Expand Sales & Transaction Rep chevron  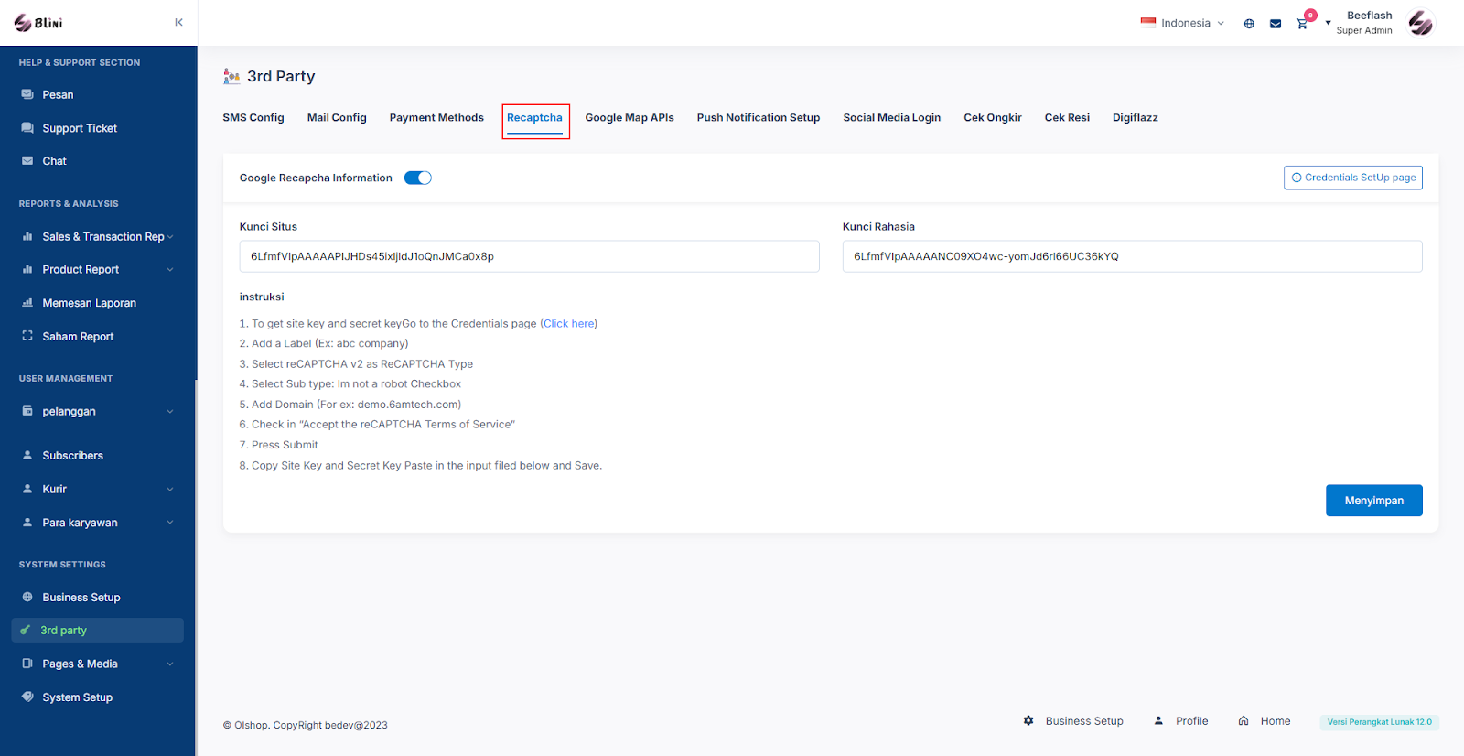point(170,237)
